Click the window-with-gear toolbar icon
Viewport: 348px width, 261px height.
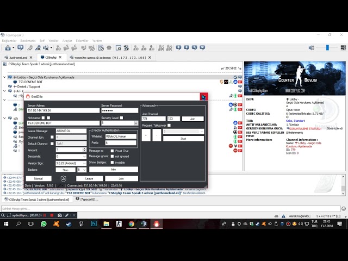pos(119,48)
